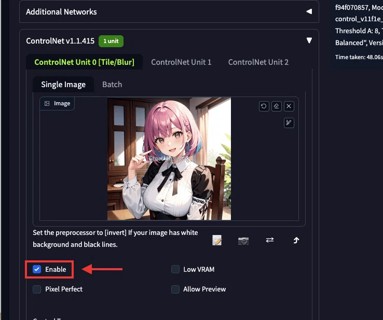Click the webcam camera icon

coord(243,241)
